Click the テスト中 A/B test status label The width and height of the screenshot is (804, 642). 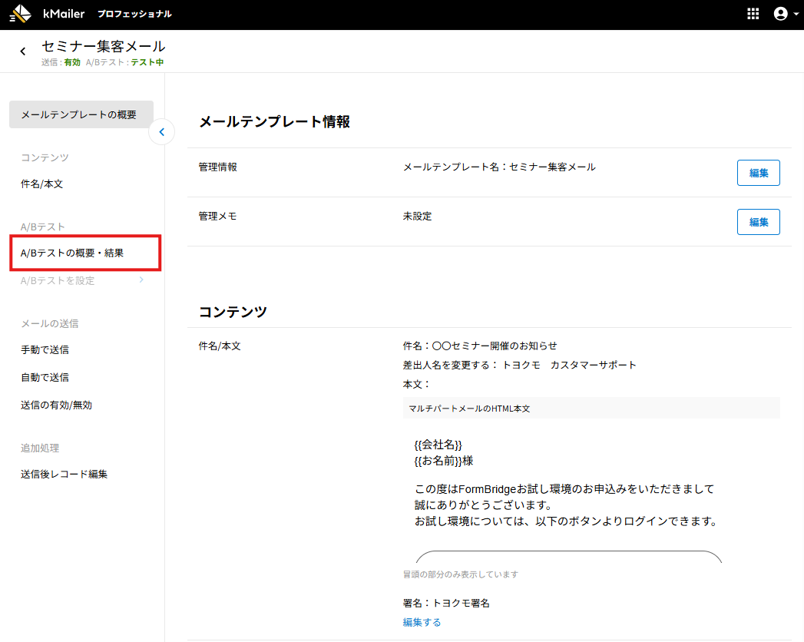[x=147, y=63]
